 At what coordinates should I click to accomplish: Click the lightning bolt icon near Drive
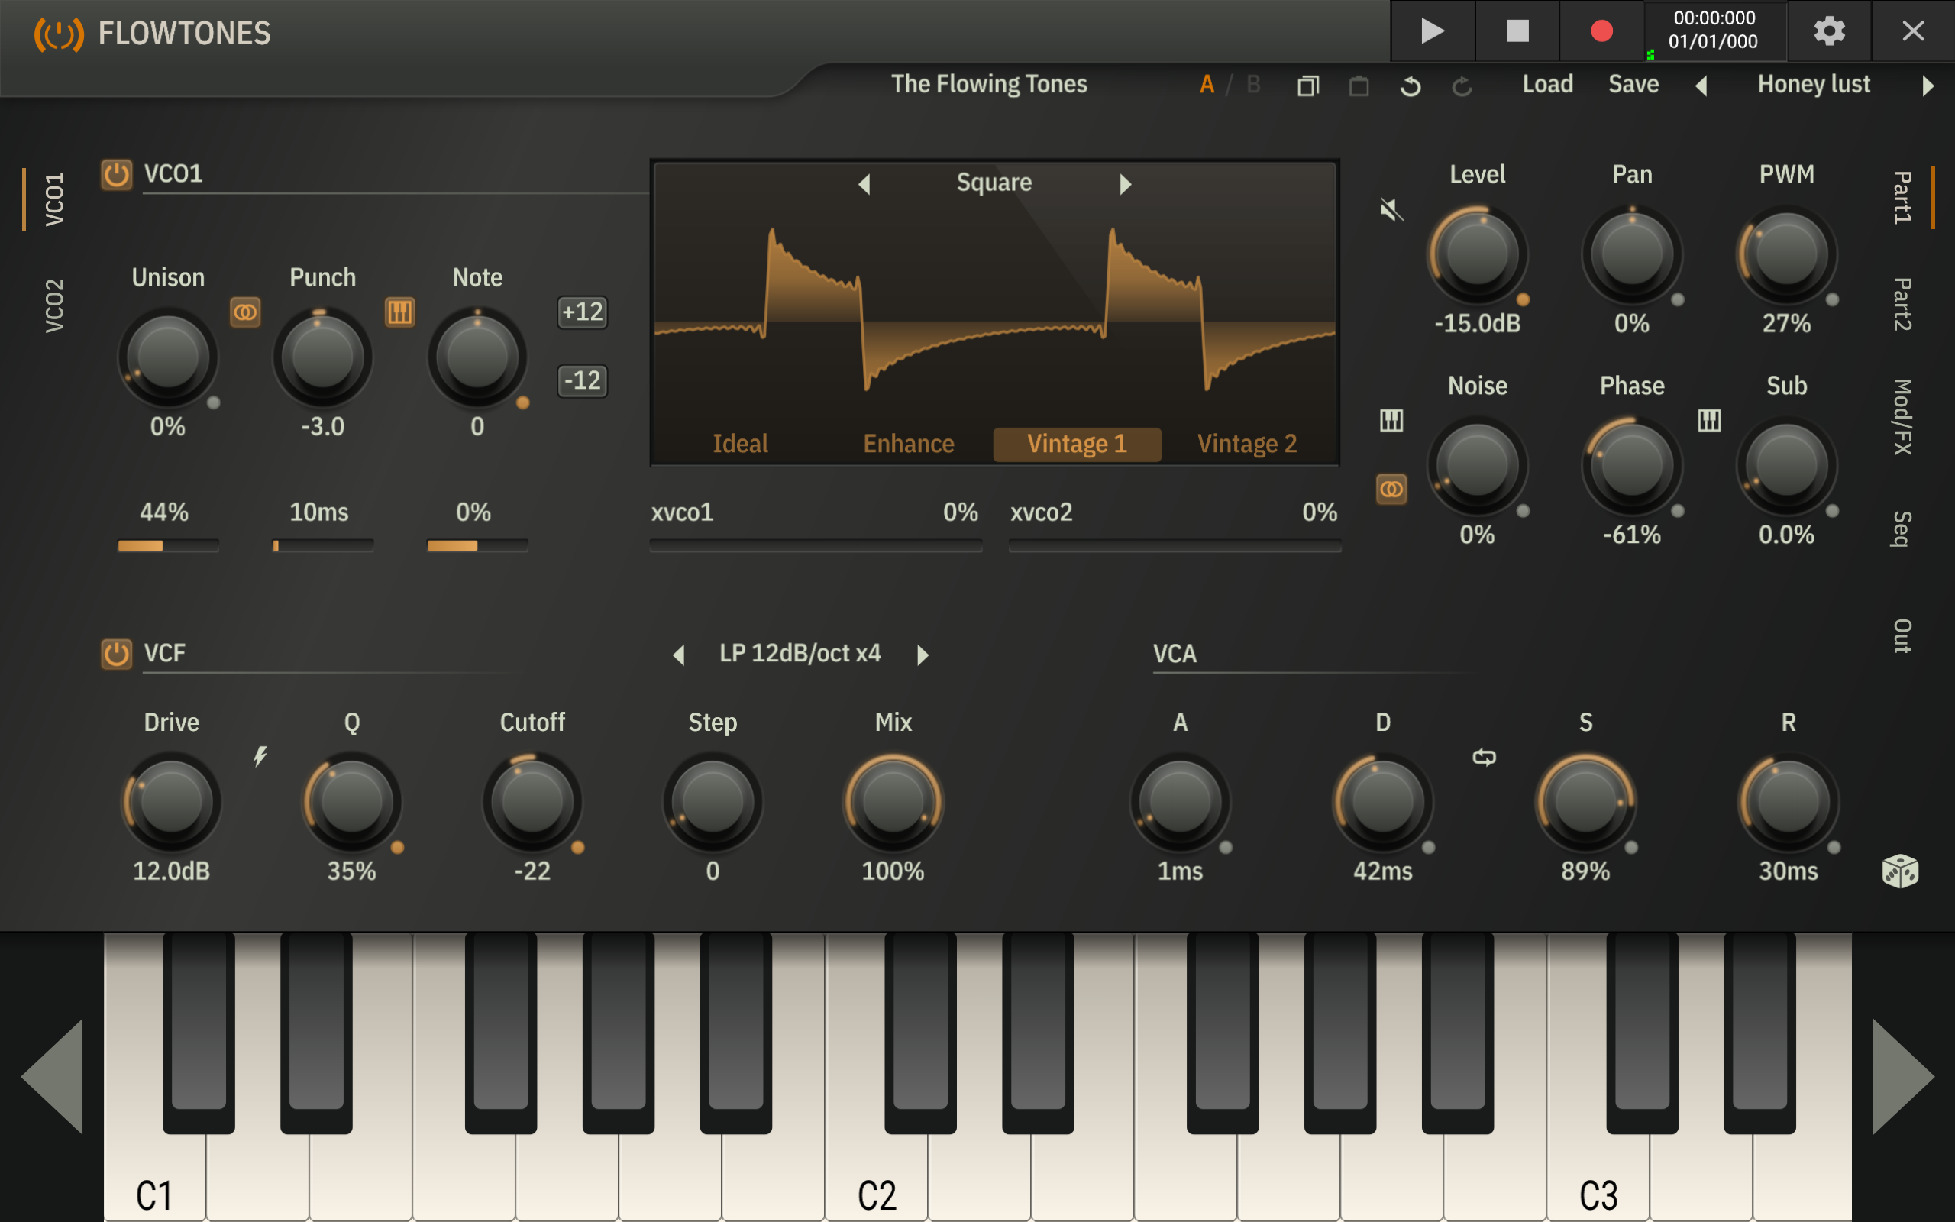coord(260,756)
